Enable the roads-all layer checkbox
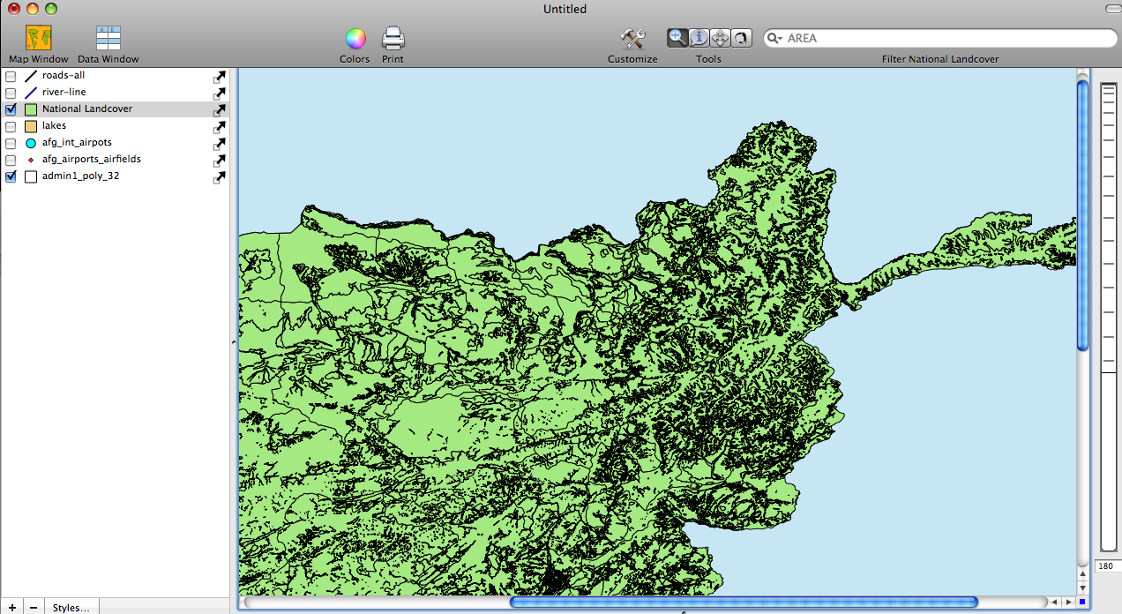 point(11,76)
